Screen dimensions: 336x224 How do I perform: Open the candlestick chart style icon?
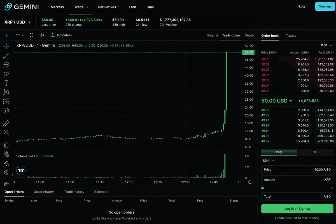[x=31, y=35]
